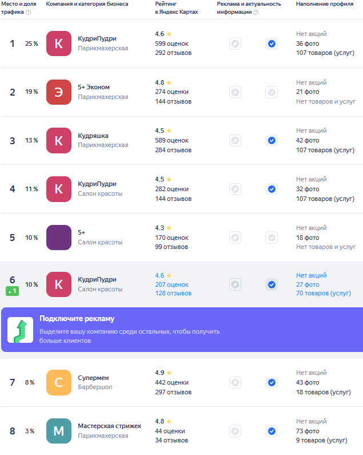363x455 pixels.
Task: Click the '70 товаров (услуг)' link
Action: click(324, 294)
